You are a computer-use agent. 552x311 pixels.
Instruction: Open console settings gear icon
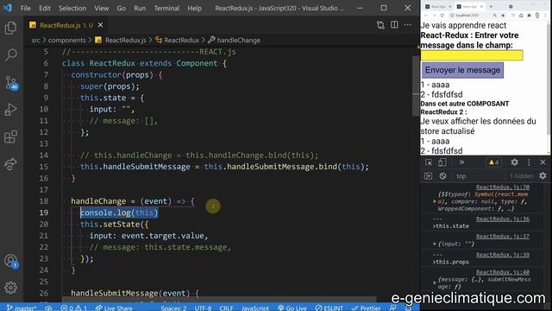(x=543, y=175)
